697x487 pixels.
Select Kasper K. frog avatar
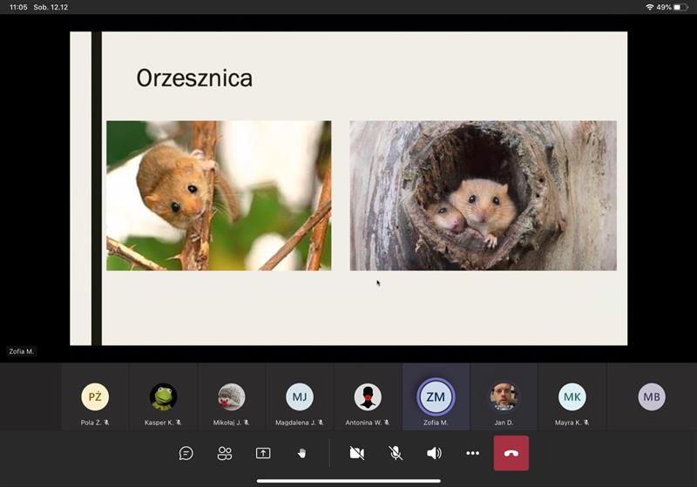click(163, 397)
